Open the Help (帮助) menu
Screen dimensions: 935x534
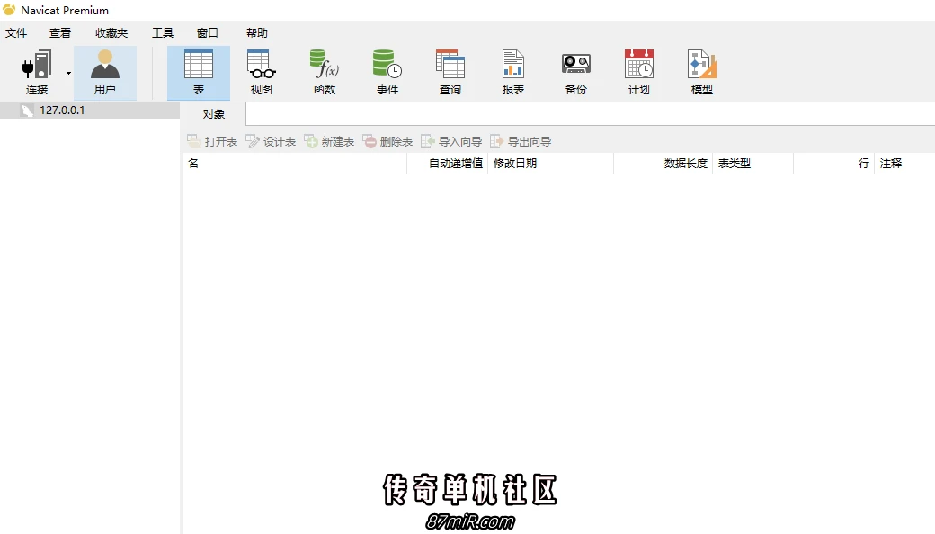[257, 32]
